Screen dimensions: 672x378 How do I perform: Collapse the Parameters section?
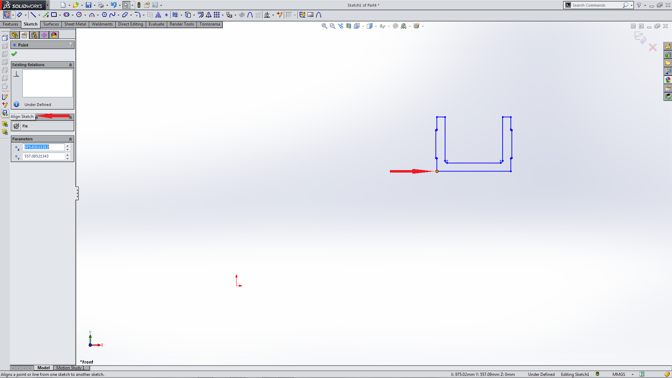[x=70, y=139]
